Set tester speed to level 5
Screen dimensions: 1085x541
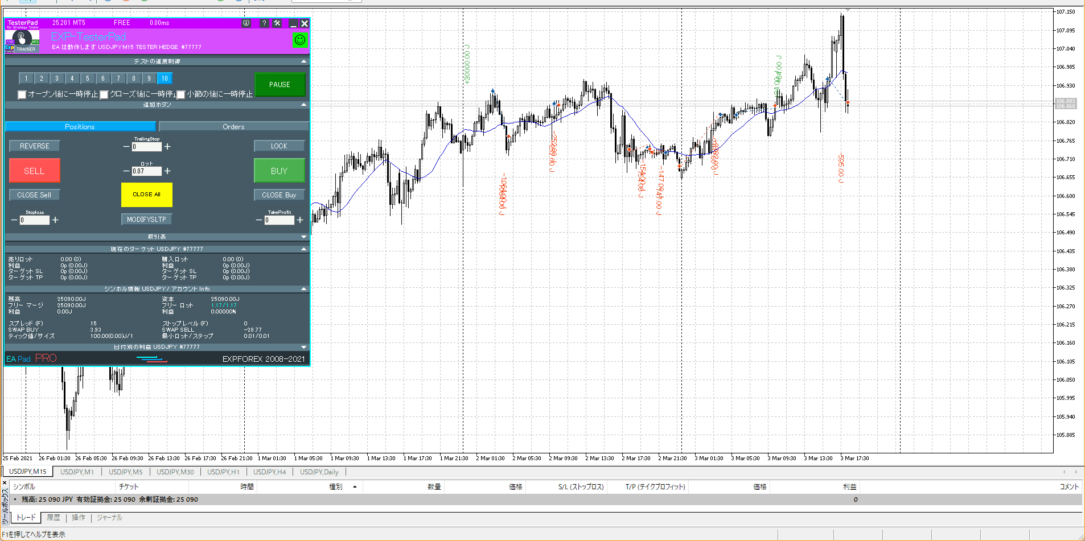click(x=88, y=79)
